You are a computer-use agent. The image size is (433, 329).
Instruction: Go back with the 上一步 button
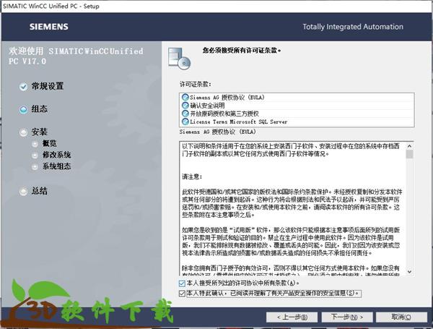pos(292,317)
